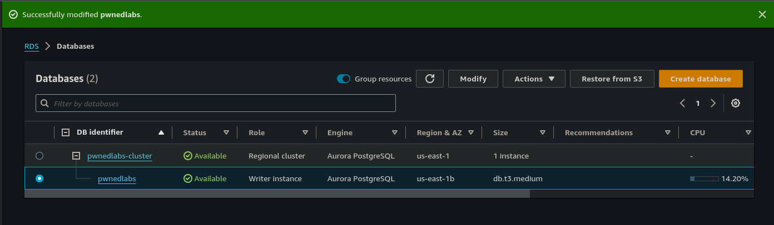
Task: Sort by Status column
Action: (226, 133)
